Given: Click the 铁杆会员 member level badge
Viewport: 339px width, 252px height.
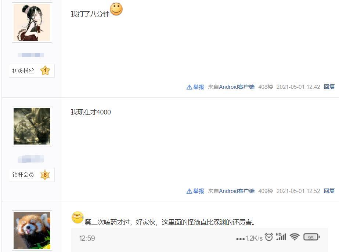Looking at the screenshot, I should [x=32, y=175].
